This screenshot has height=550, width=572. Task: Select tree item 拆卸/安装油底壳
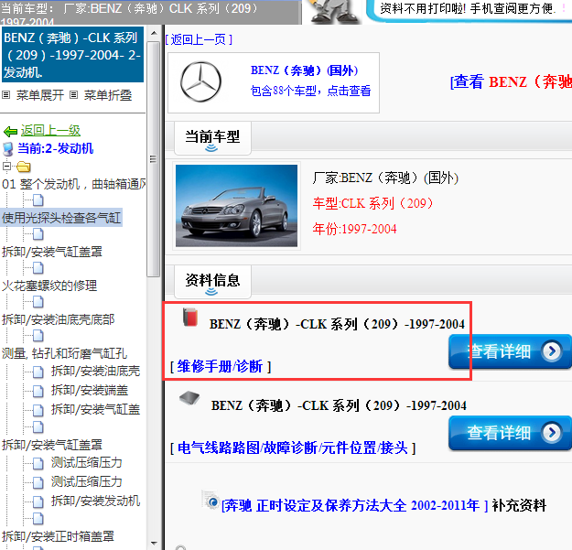(x=95, y=372)
